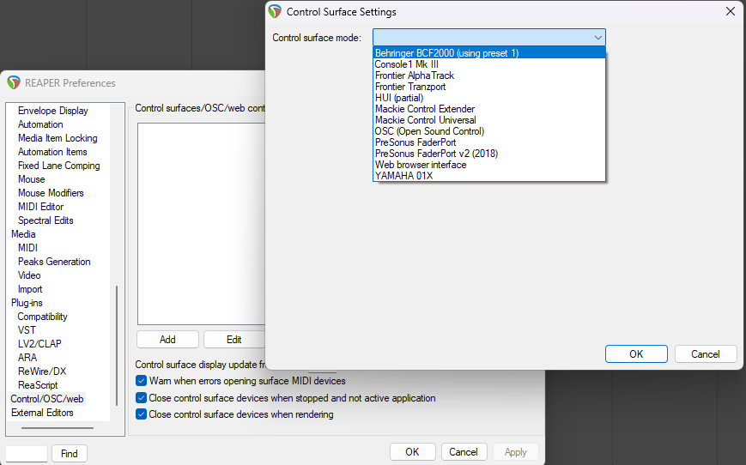Open Peaks Generation page
Viewport: 746px width, 465px height.
tap(54, 262)
